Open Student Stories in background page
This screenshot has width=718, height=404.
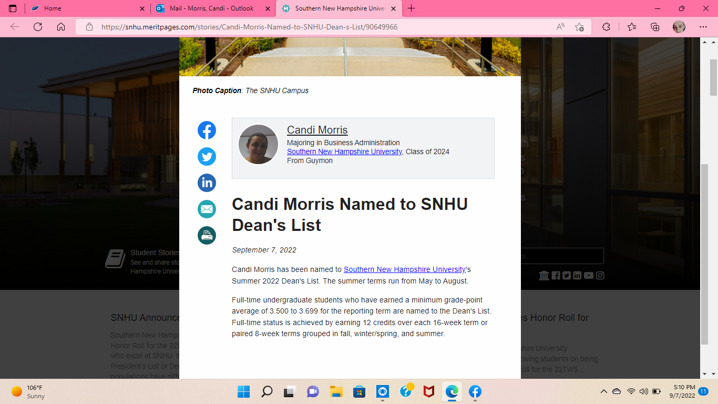[155, 253]
